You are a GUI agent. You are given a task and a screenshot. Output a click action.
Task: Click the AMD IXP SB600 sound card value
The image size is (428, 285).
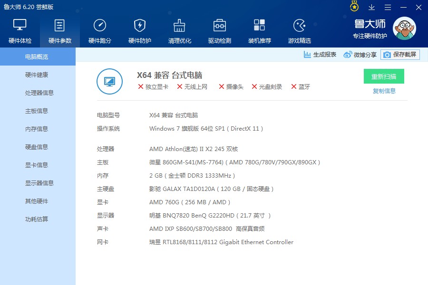207,229
